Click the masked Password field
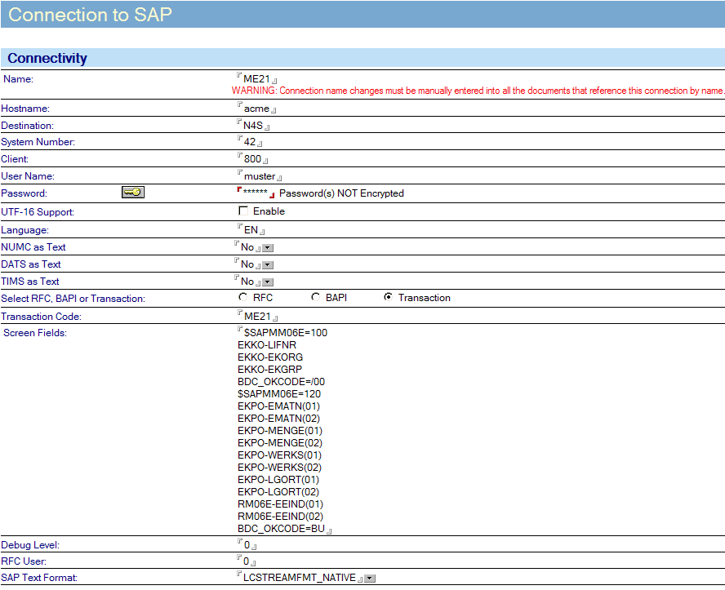This screenshot has width=725, height=590. tap(256, 193)
